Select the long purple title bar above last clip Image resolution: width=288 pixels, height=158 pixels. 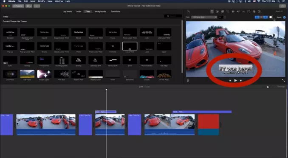[x=202, y=112]
